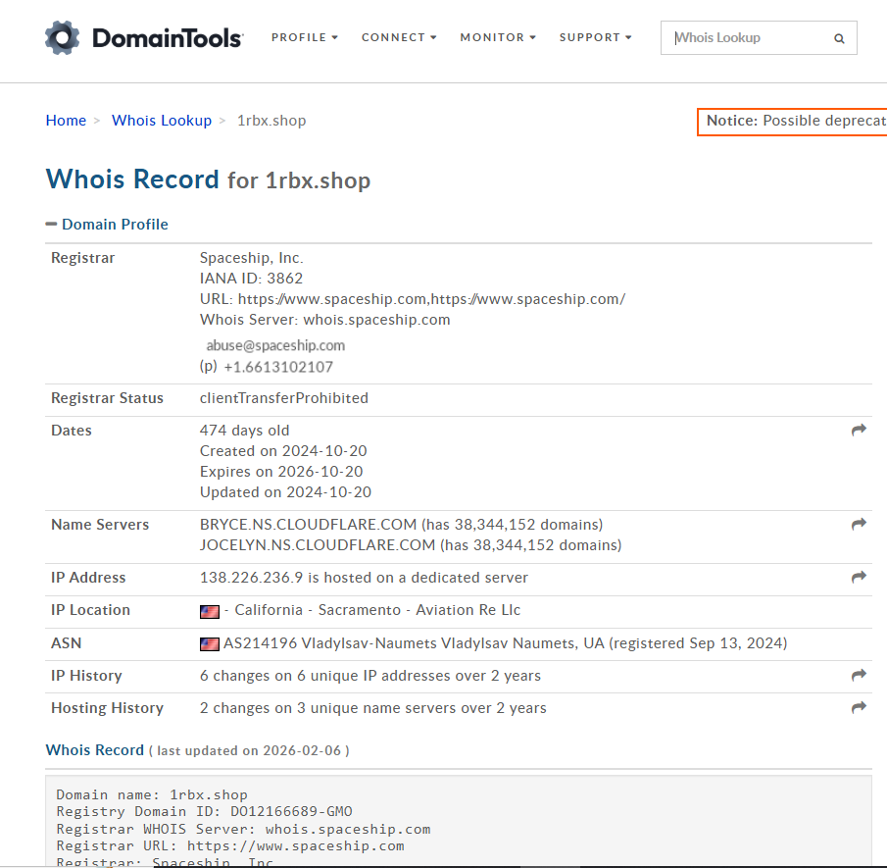Open the SUPPORT dropdown menu
This screenshot has width=887, height=868.
(x=595, y=37)
